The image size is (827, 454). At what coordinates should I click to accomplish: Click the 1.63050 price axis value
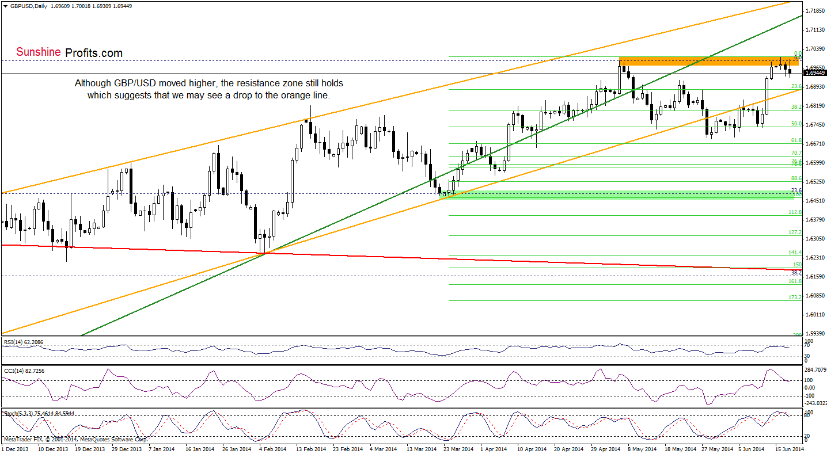coord(816,238)
